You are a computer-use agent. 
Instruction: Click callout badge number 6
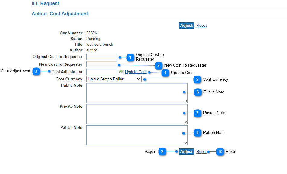point(198,92)
